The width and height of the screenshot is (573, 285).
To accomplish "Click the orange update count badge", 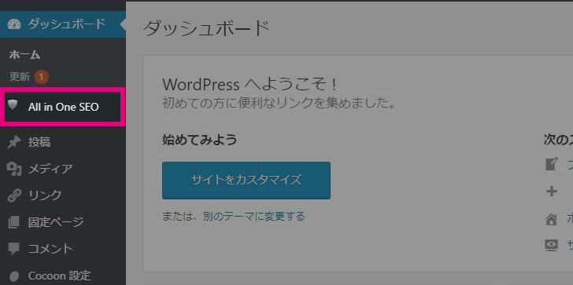I will tap(42, 77).
